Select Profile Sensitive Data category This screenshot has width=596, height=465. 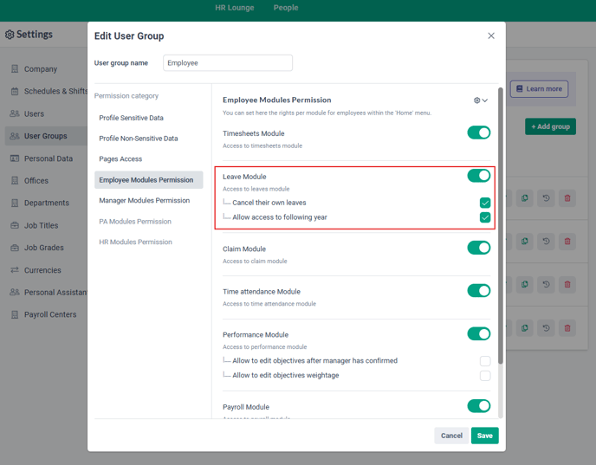[x=131, y=118]
